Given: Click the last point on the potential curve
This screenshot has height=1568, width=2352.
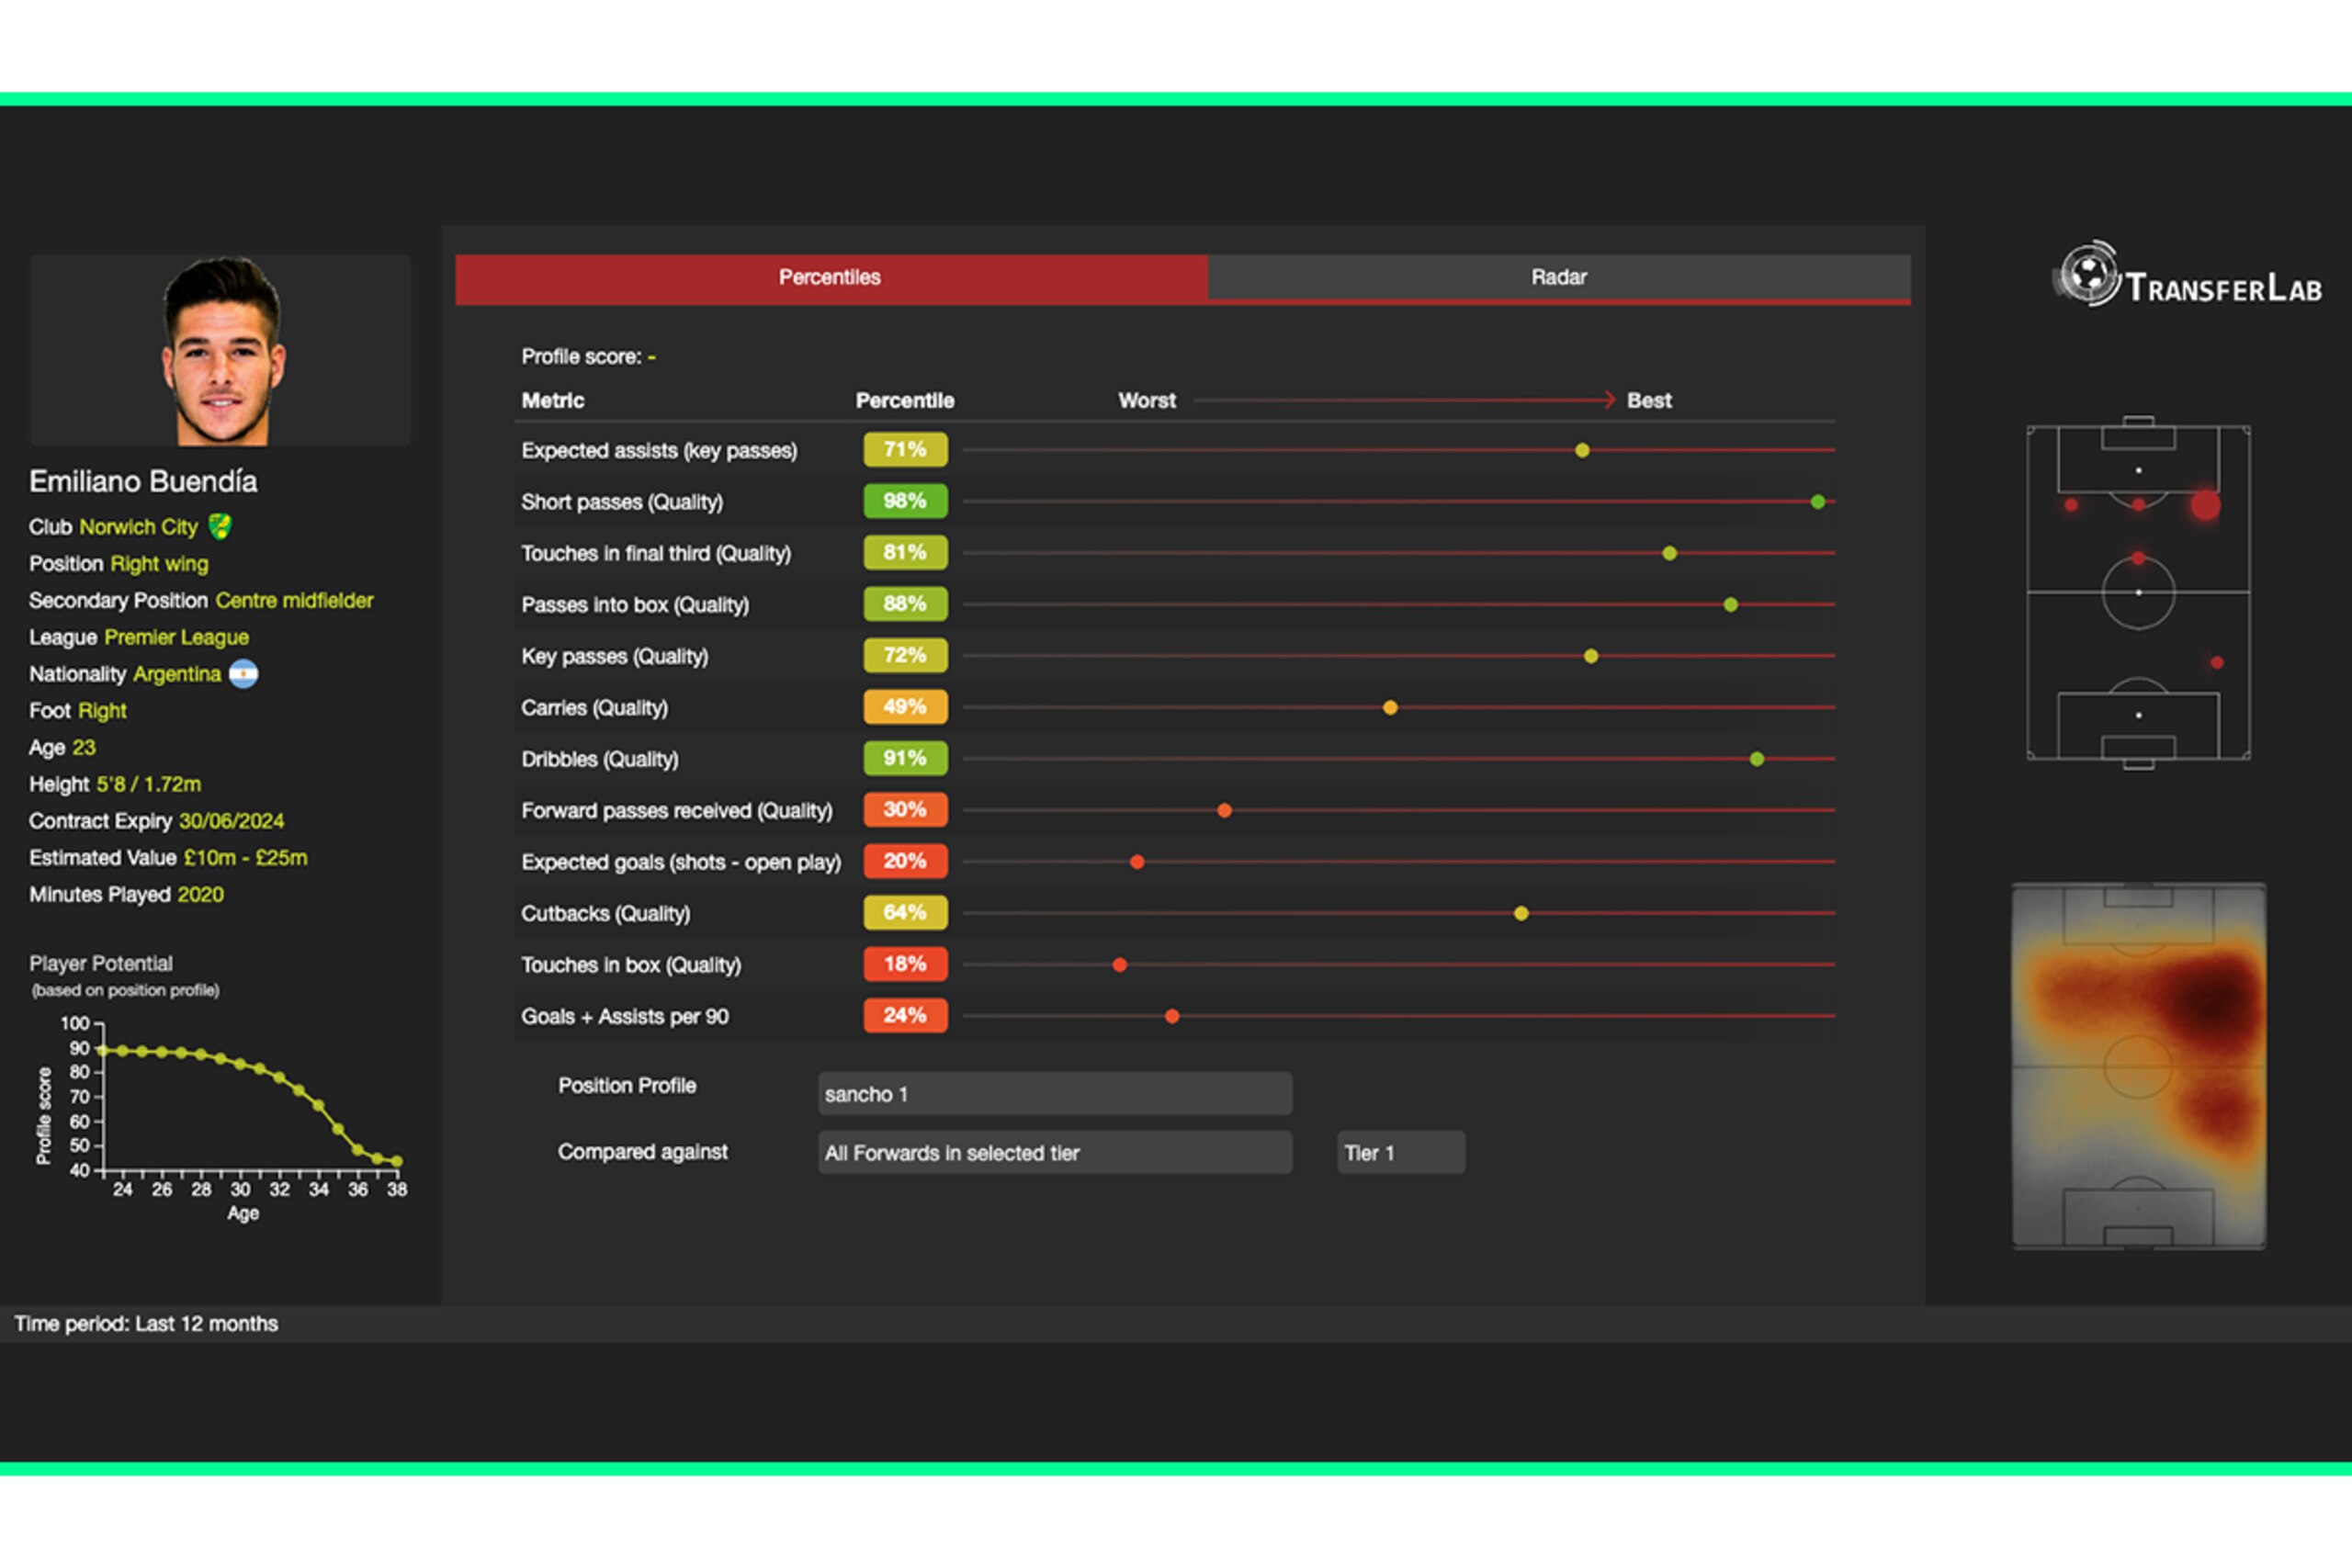Looking at the screenshot, I should pyautogui.click(x=397, y=1162).
